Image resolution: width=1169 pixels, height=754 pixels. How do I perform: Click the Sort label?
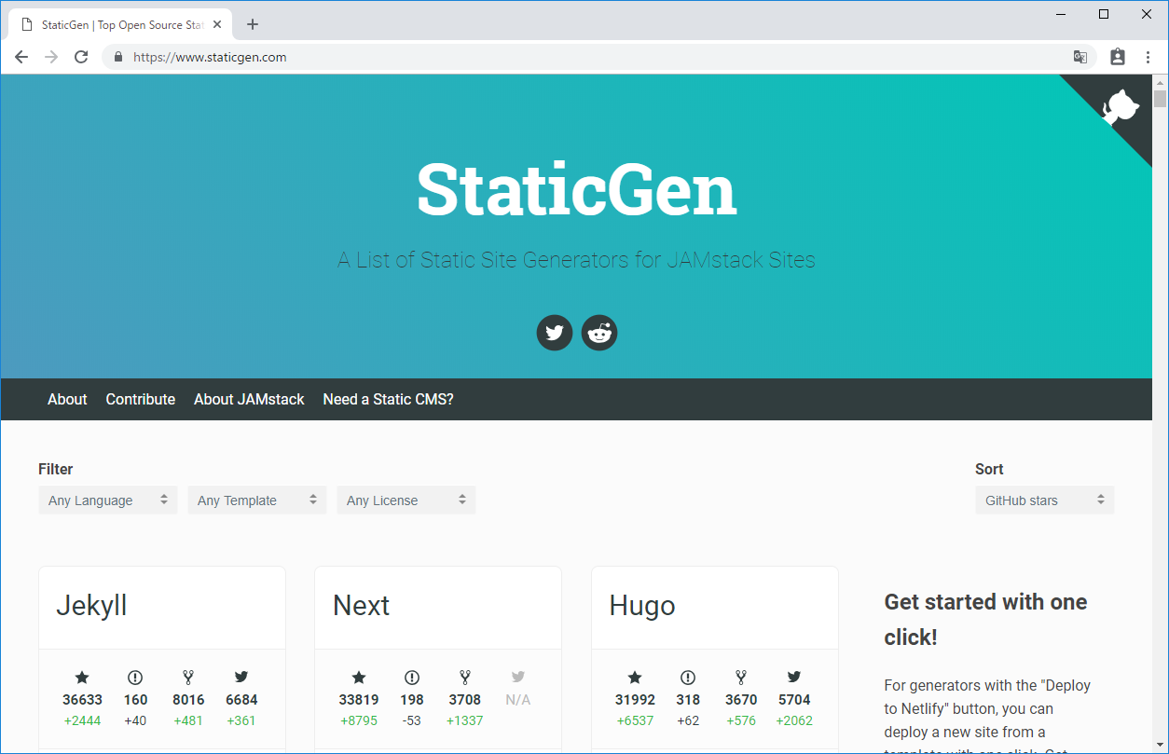(989, 469)
